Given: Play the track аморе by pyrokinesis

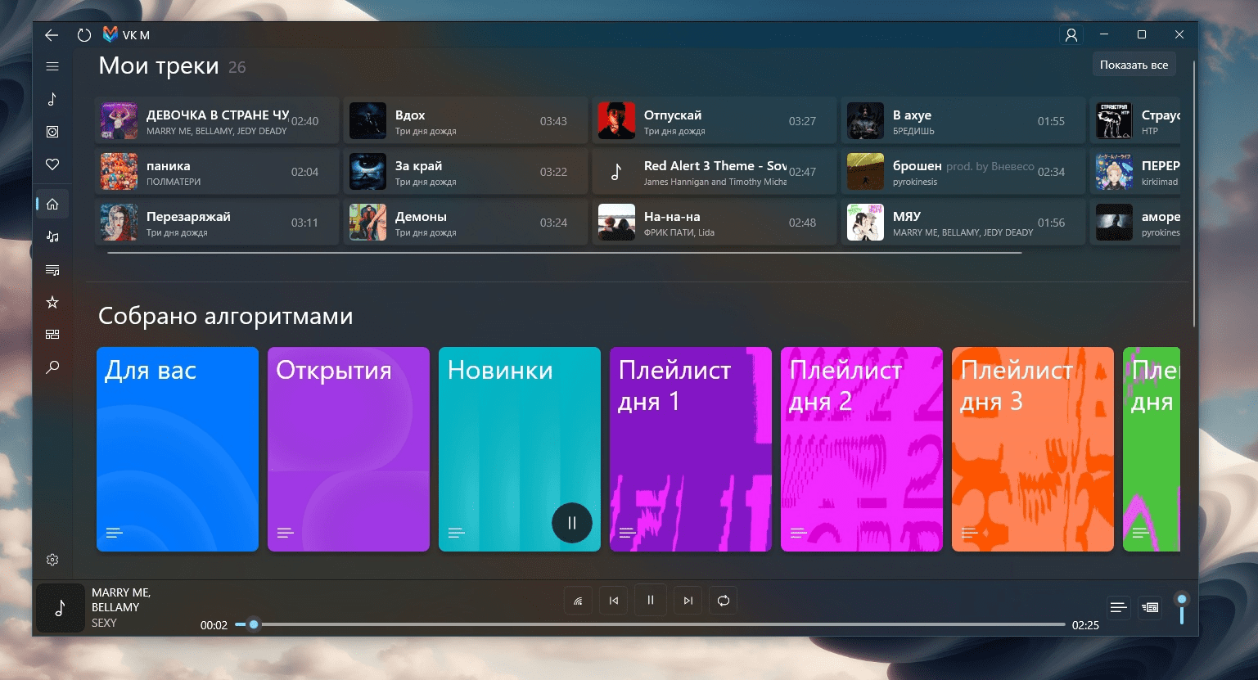Looking at the screenshot, I should (x=1135, y=223).
